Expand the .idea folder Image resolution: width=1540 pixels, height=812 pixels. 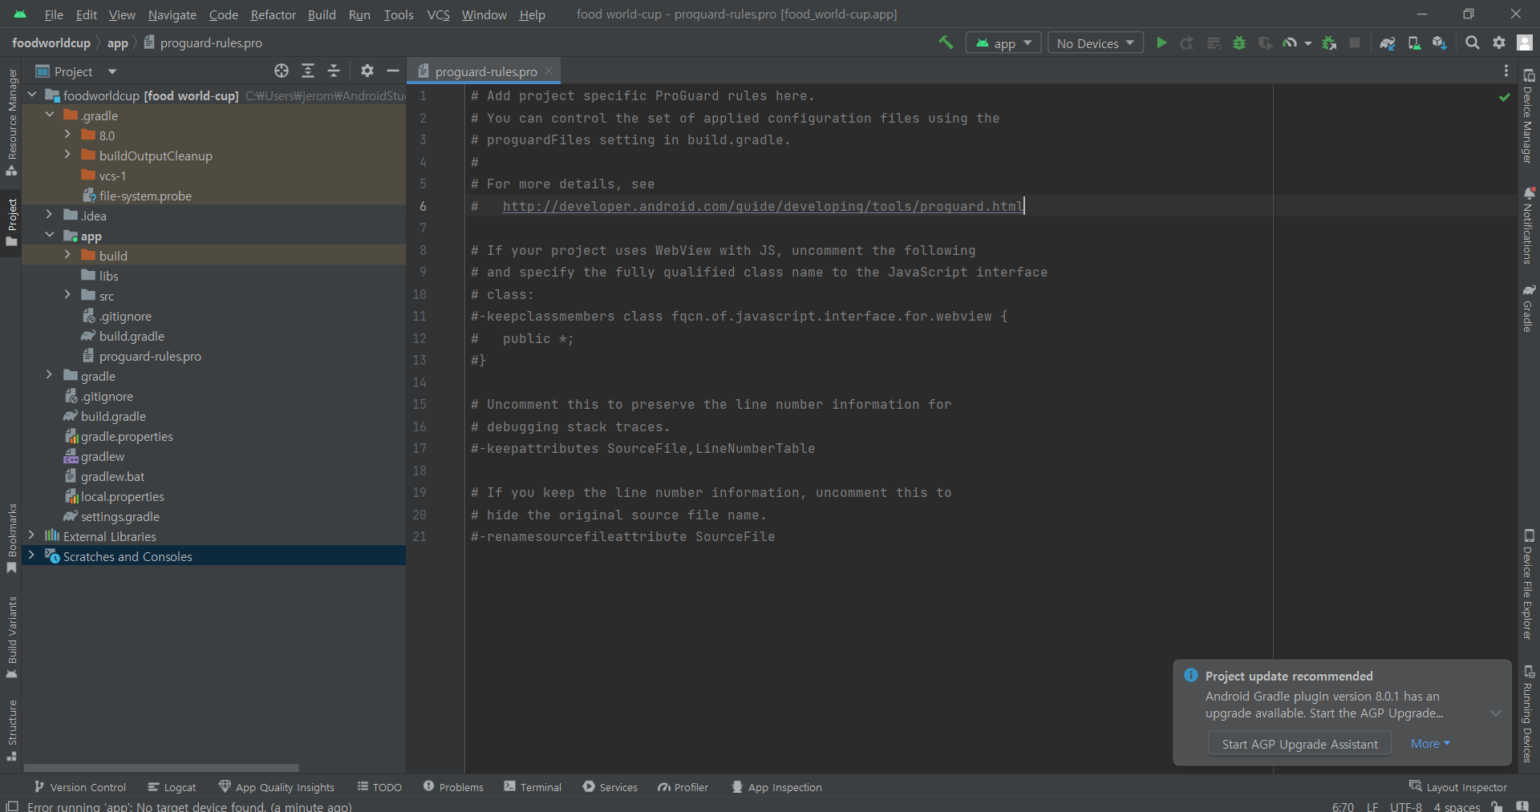(50, 215)
